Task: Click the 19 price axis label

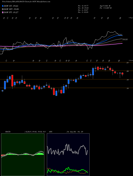Action: click(127, 80)
